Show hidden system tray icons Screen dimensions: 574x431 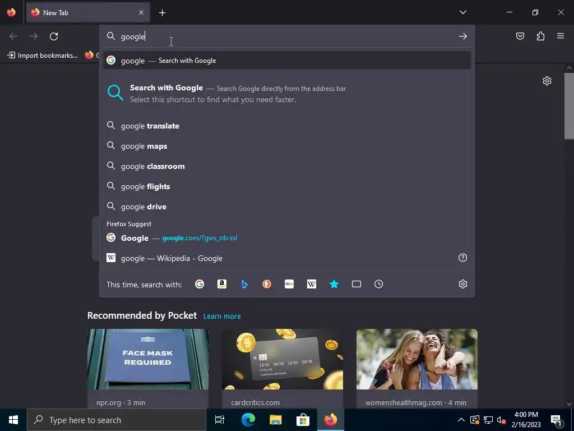(x=461, y=420)
